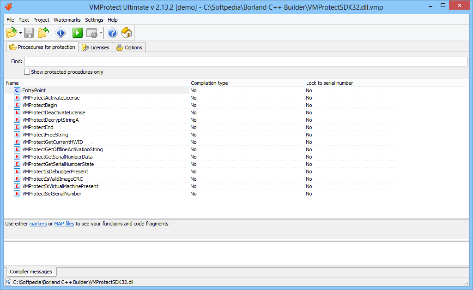Click the E icon beside VMProtectDeactivateLicense
Viewport: 473px width, 290px height.
pos(17,112)
